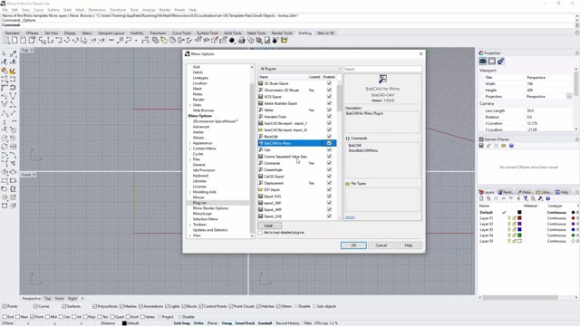This screenshot has width=580, height=326.
Task: Click the filter funnel icon in Layers panel
Action: coord(526,198)
